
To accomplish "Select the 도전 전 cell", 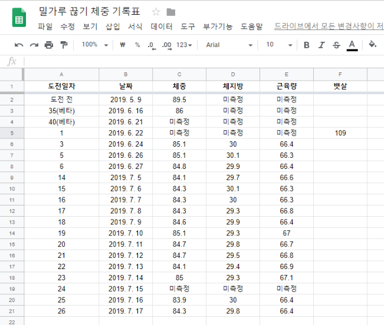I will (x=61, y=100).
